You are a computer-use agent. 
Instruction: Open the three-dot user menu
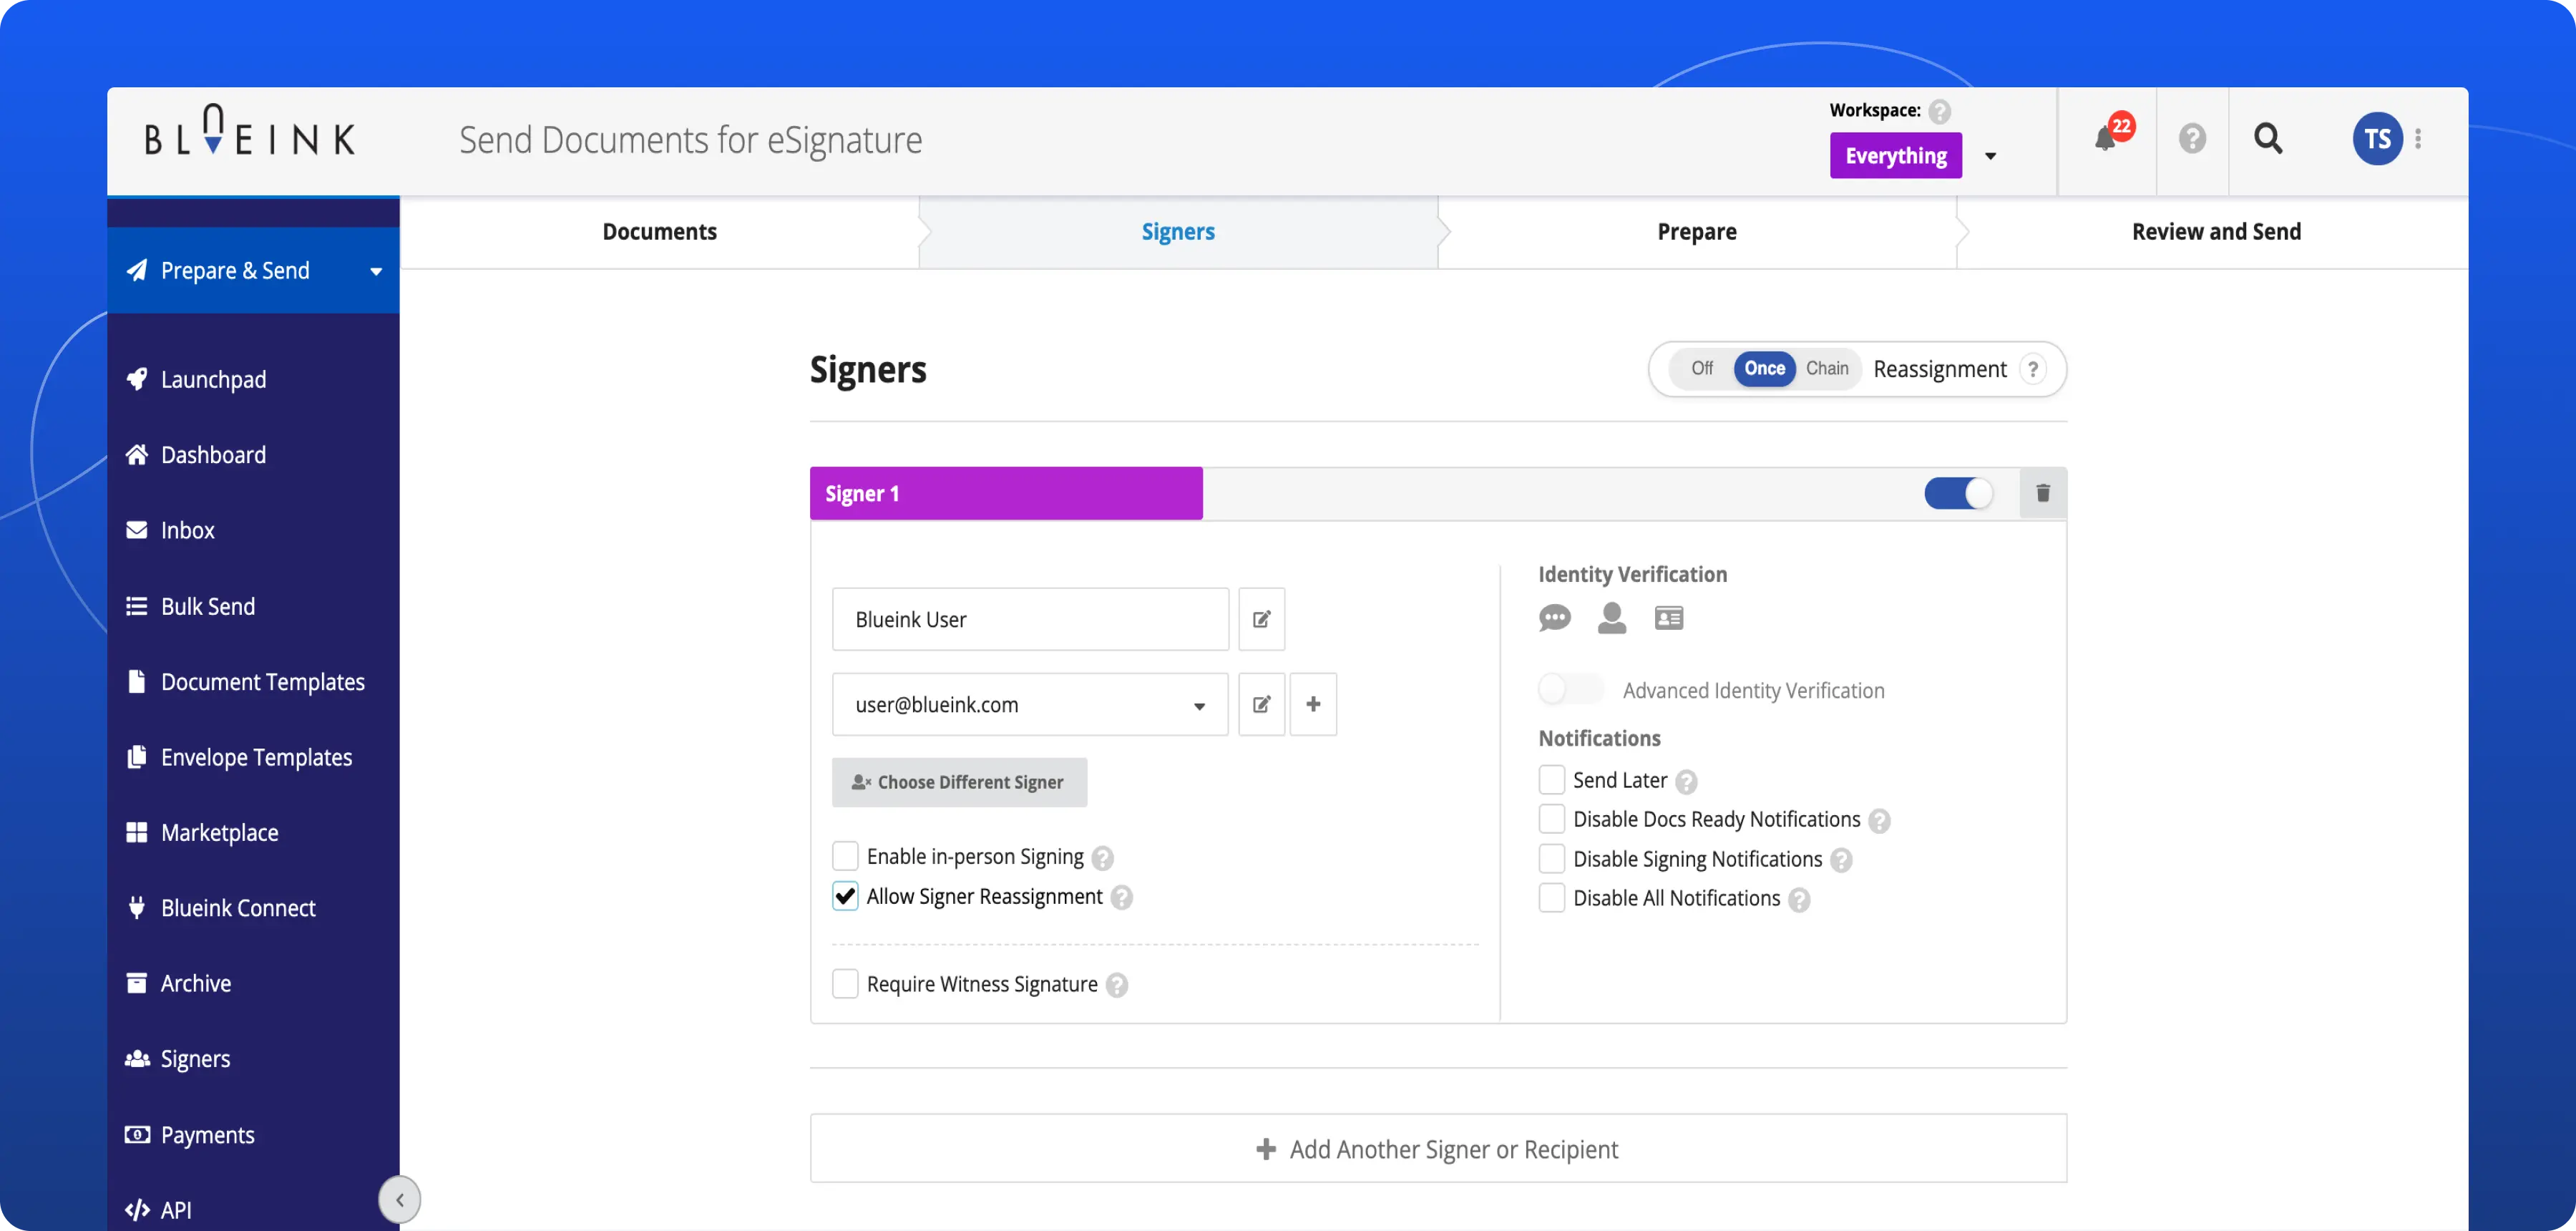tap(2418, 138)
